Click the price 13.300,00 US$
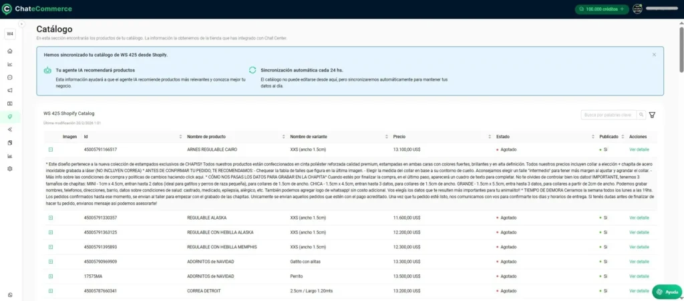The width and height of the screenshot is (684, 301). (x=407, y=262)
